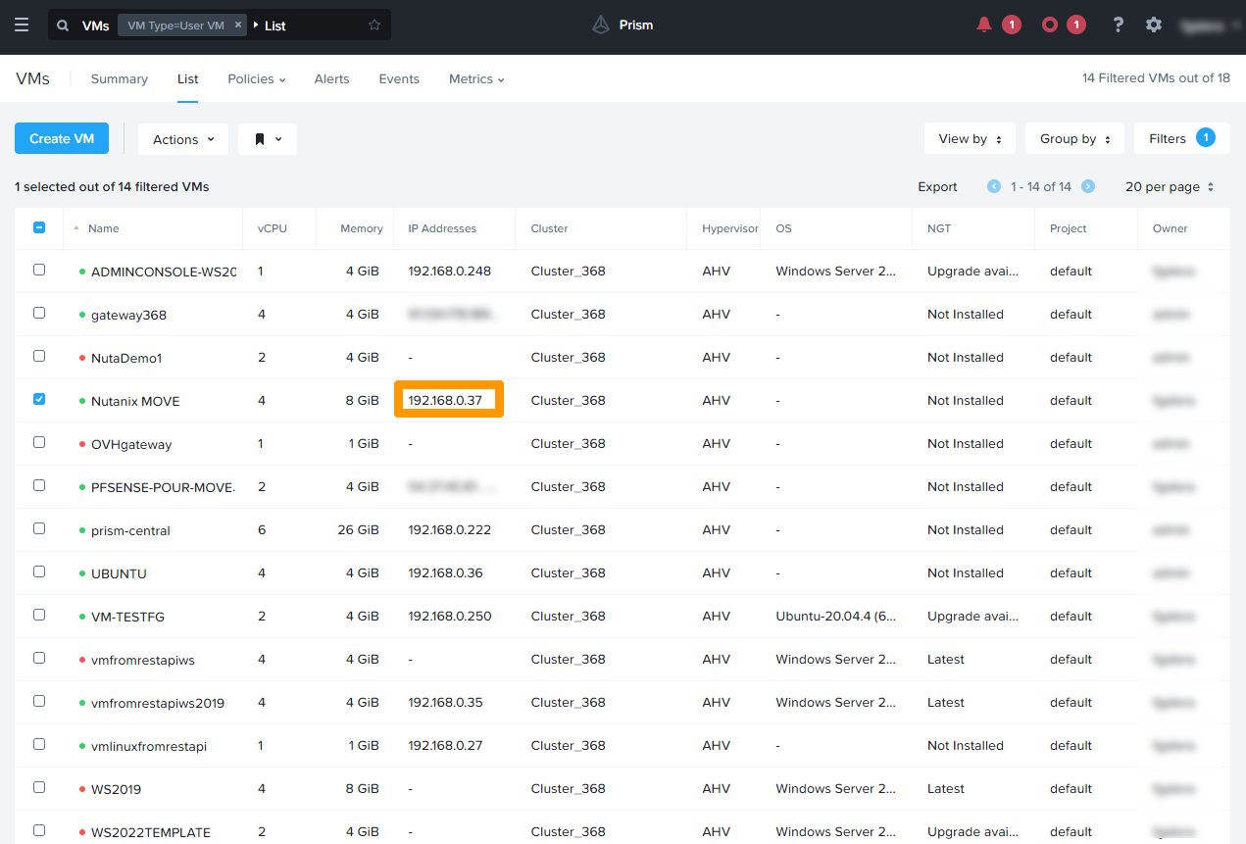Select the gateway368 VM checkbox
Viewport: 1246px width, 844px height.
[39, 313]
